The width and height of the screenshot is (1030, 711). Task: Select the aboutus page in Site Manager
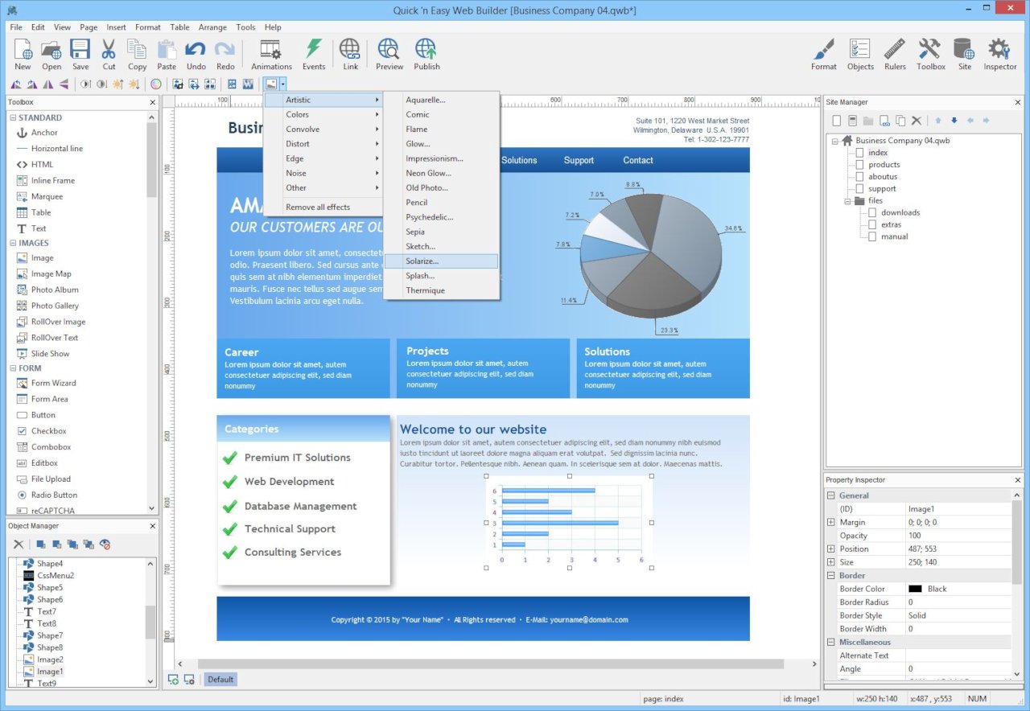coord(883,177)
